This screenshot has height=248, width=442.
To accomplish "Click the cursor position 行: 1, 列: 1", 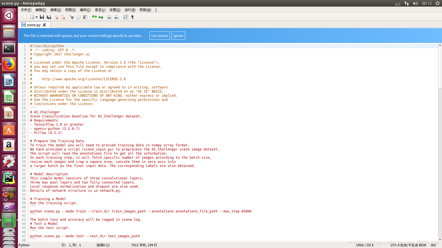I will click(x=71, y=245).
